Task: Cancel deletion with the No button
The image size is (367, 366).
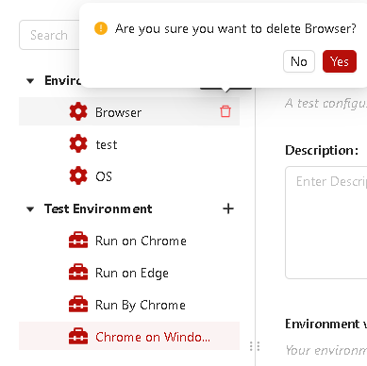Action: 299,61
